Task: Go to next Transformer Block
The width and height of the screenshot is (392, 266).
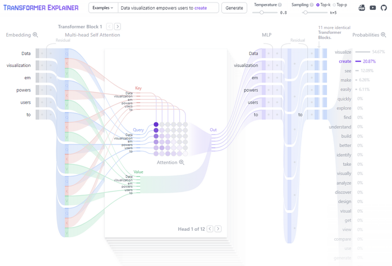Action: (x=118, y=26)
